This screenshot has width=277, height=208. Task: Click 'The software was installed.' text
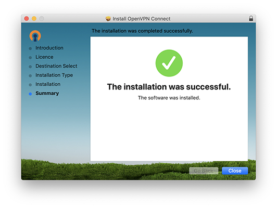point(169,98)
